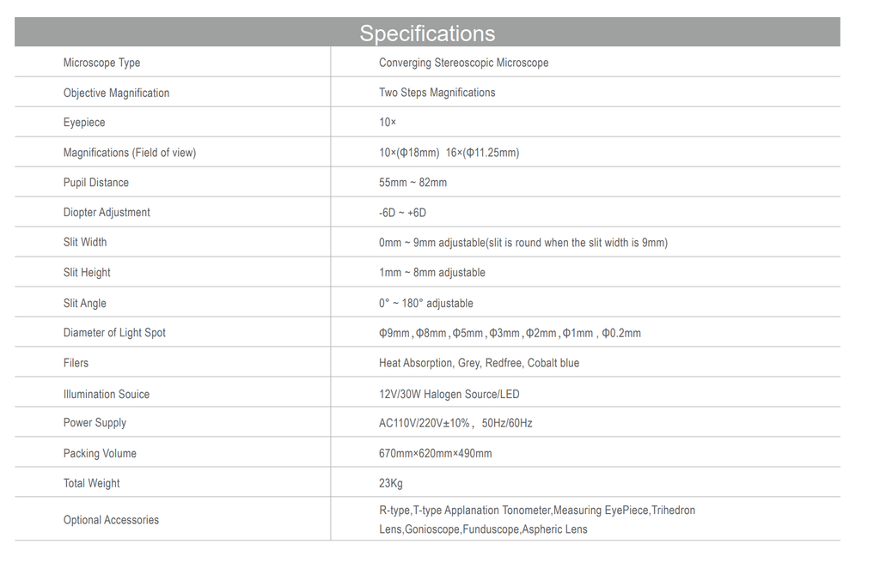Click the Slit Height 1mm ~ 8mm value

tap(432, 272)
